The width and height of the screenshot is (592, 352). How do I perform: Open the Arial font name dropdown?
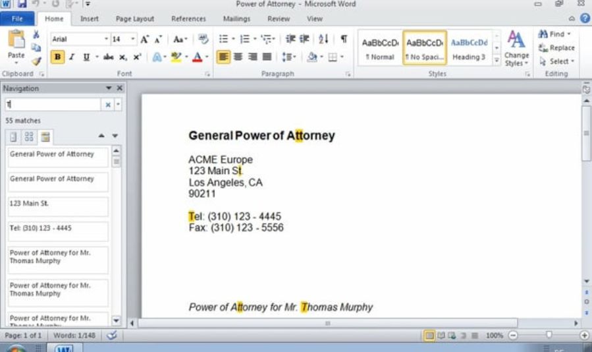[106, 39]
